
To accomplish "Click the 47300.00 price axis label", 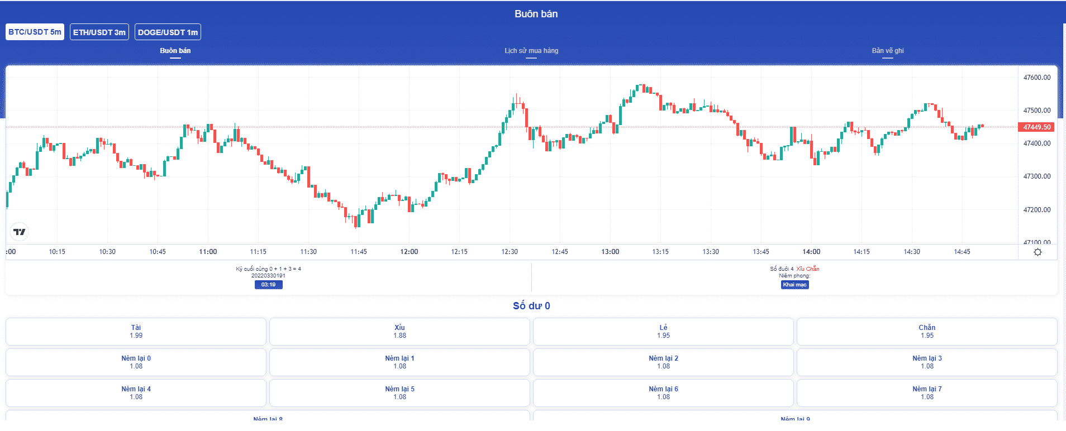I will (x=1037, y=176).
